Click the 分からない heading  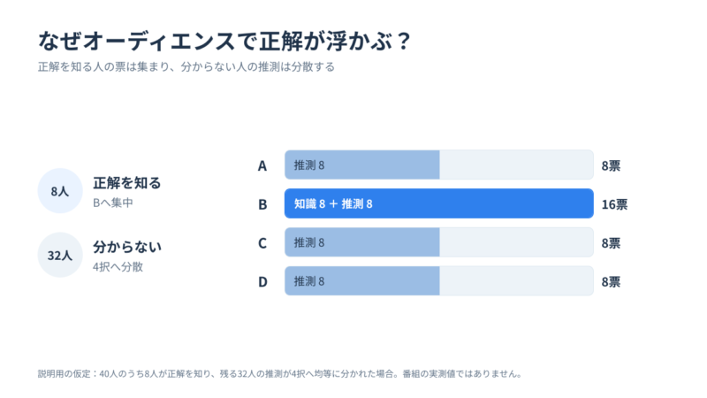coord(126,247)
